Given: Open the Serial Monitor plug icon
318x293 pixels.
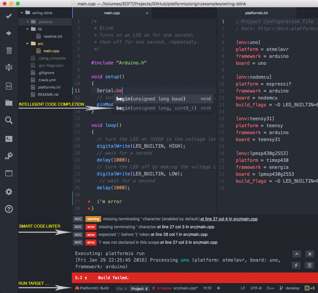Looking at the screenshot, I should 9,156.
